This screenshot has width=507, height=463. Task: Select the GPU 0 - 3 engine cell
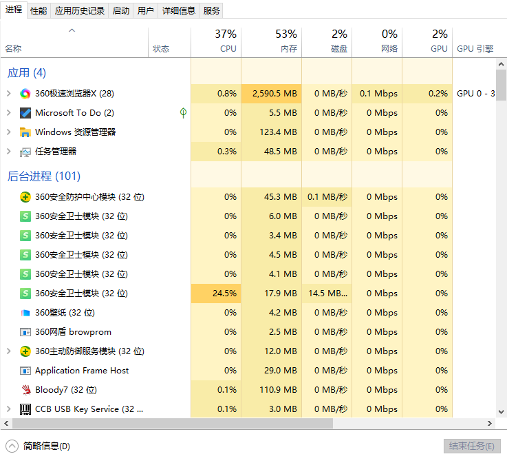click(x=475, y=94)
